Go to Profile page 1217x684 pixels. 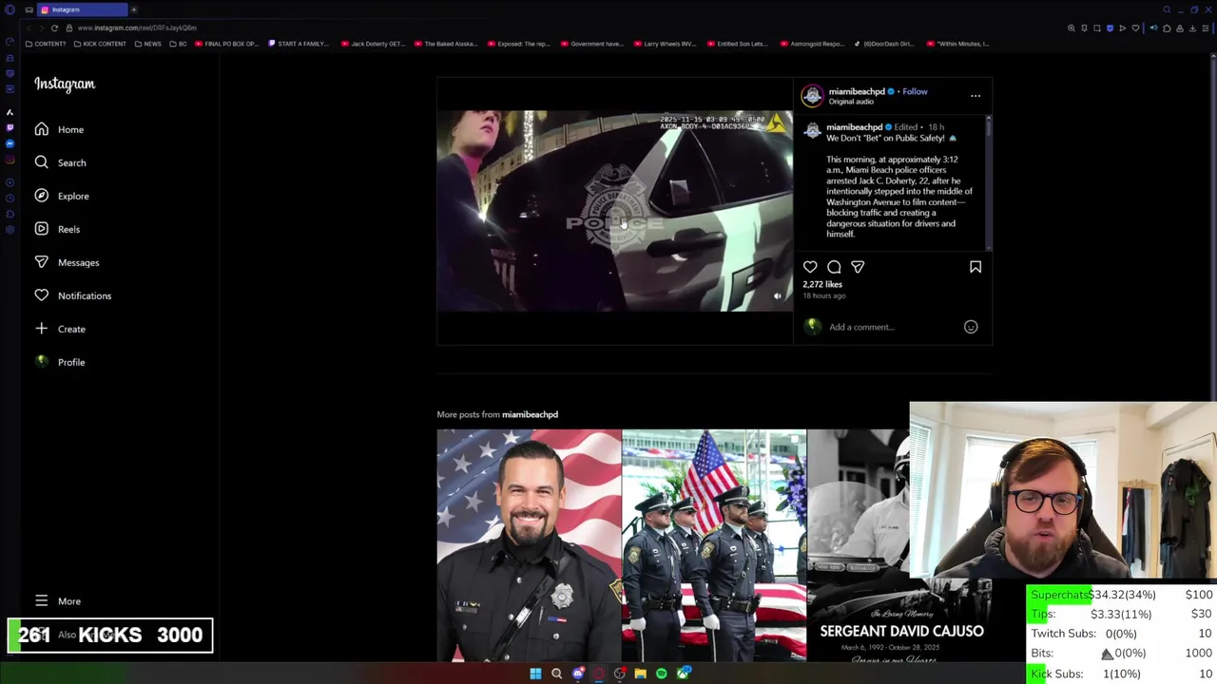click(x=59, y=362)
